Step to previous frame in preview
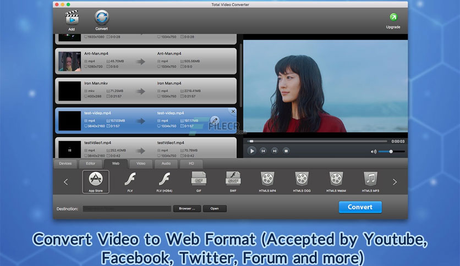460x266 pixels. (x=263, y=151)
